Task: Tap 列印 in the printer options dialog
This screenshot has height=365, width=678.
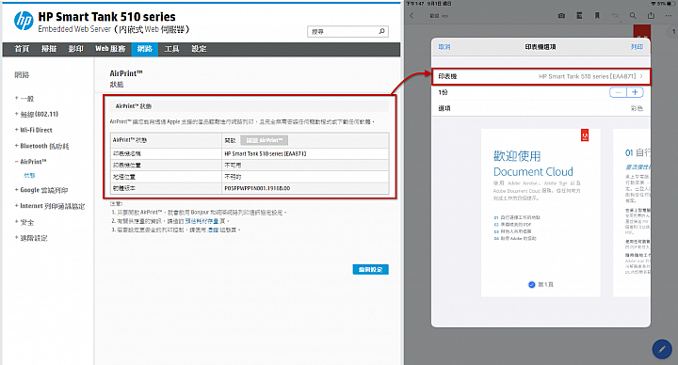Action: pyautogui.click(x=637, y=47)
